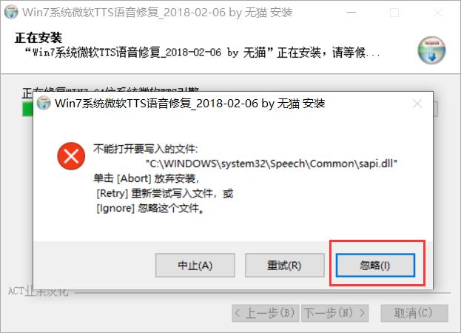Close the main installer window
This screenshot has width=461, height=333.
coord(438,13)
